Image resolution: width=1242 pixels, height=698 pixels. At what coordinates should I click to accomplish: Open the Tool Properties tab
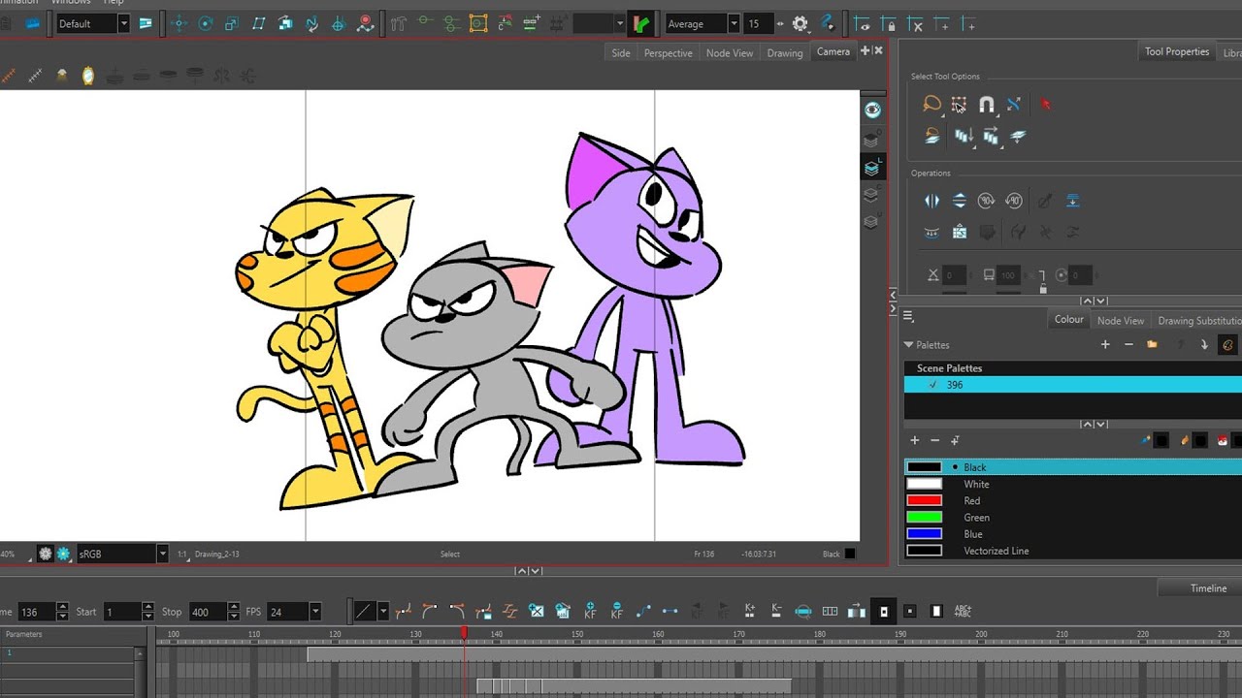1177,52
